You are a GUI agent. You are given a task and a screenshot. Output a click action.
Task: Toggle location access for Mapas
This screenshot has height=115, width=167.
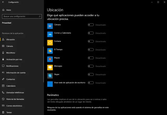click(x=91, y=58)
